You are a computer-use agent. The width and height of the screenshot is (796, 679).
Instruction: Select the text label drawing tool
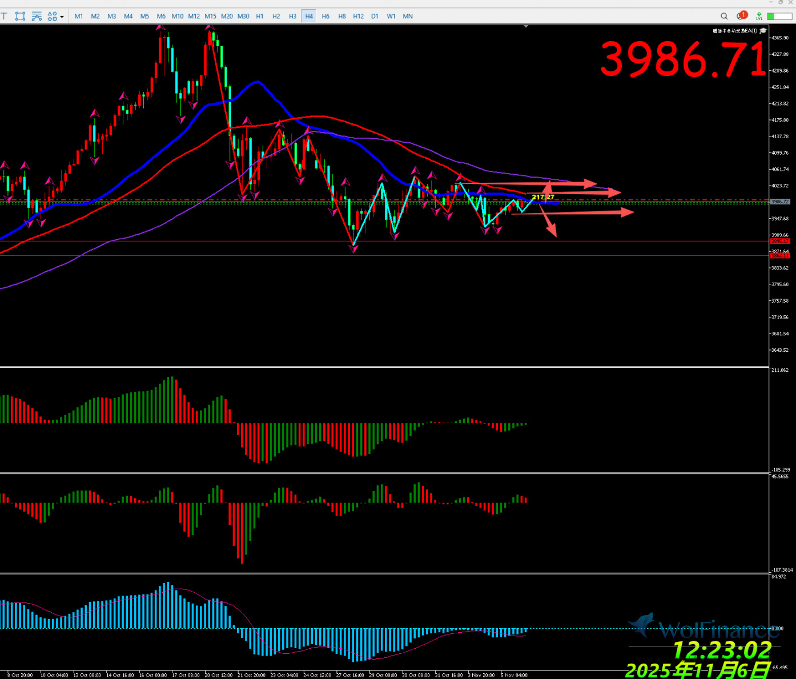pos(4,16)
